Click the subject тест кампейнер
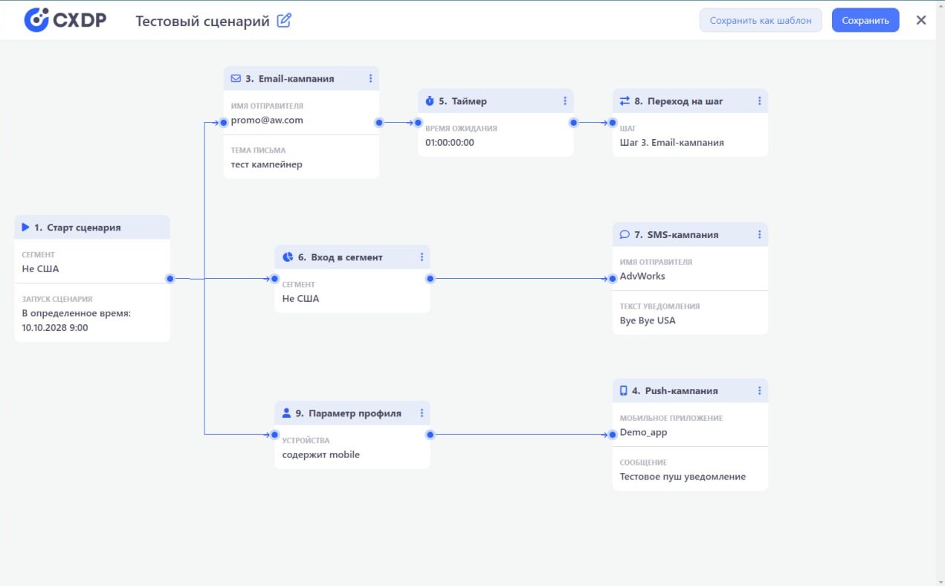Viewport: 945px width, 586px height. pos(267,164)
